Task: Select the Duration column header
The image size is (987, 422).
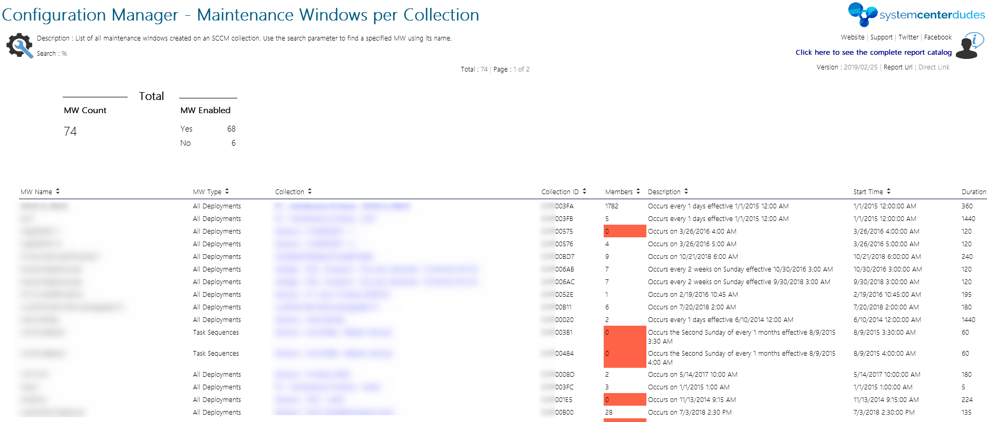Action: [973, 192]
